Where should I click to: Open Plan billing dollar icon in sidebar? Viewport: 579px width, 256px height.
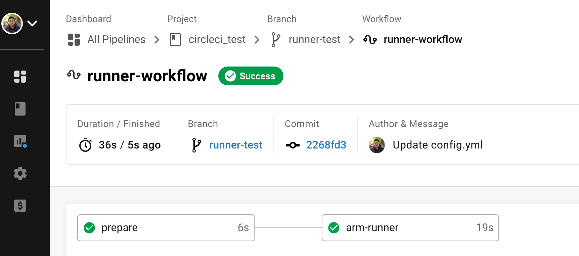tap(20, 206)
